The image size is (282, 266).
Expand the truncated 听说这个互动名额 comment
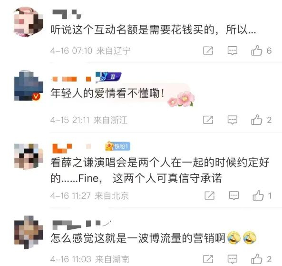[x=153, y=30]
